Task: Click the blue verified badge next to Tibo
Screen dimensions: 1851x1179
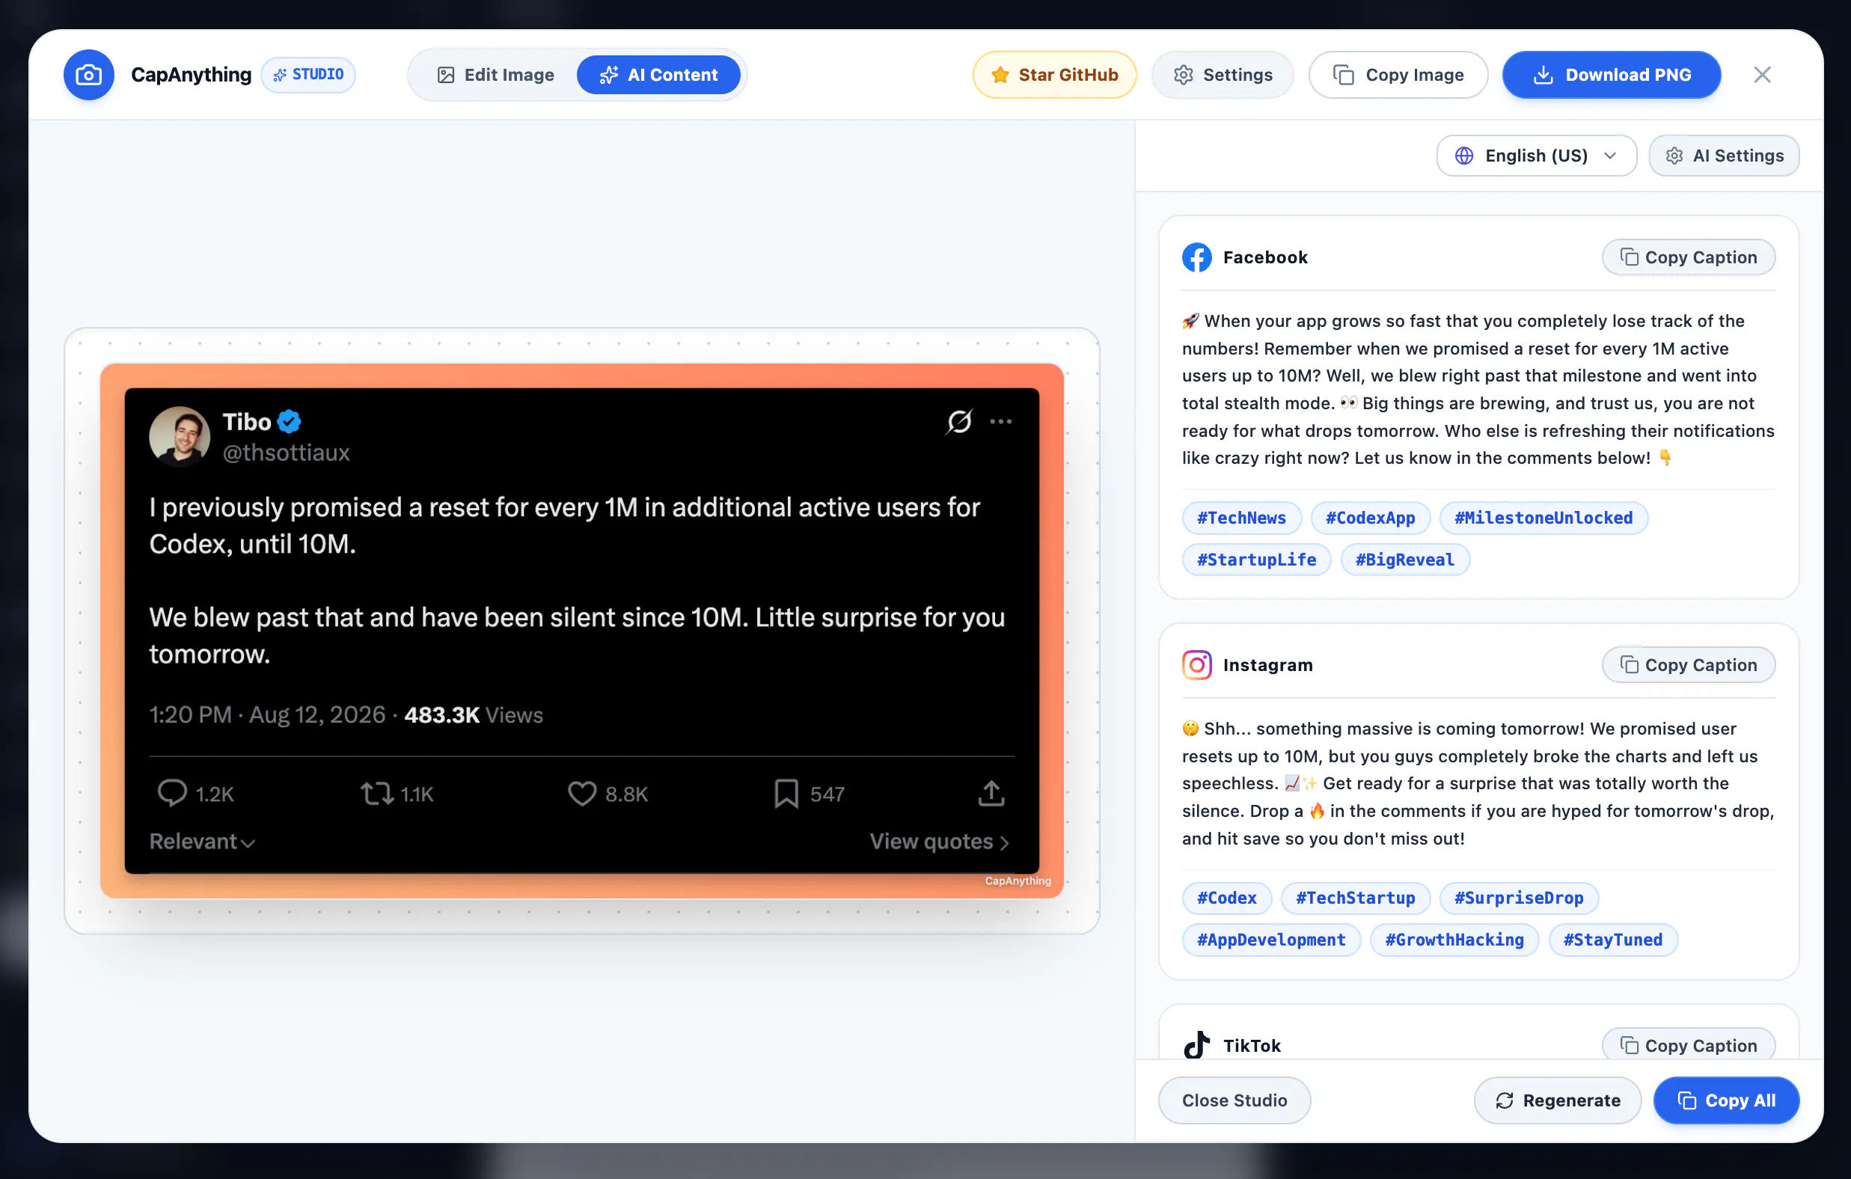Action: point(289,421)
